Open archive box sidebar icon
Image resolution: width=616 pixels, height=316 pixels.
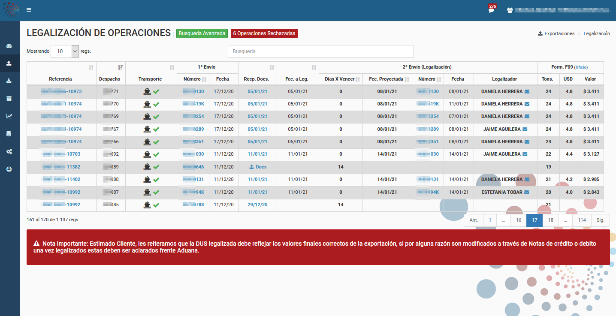[x=9, y=99]
